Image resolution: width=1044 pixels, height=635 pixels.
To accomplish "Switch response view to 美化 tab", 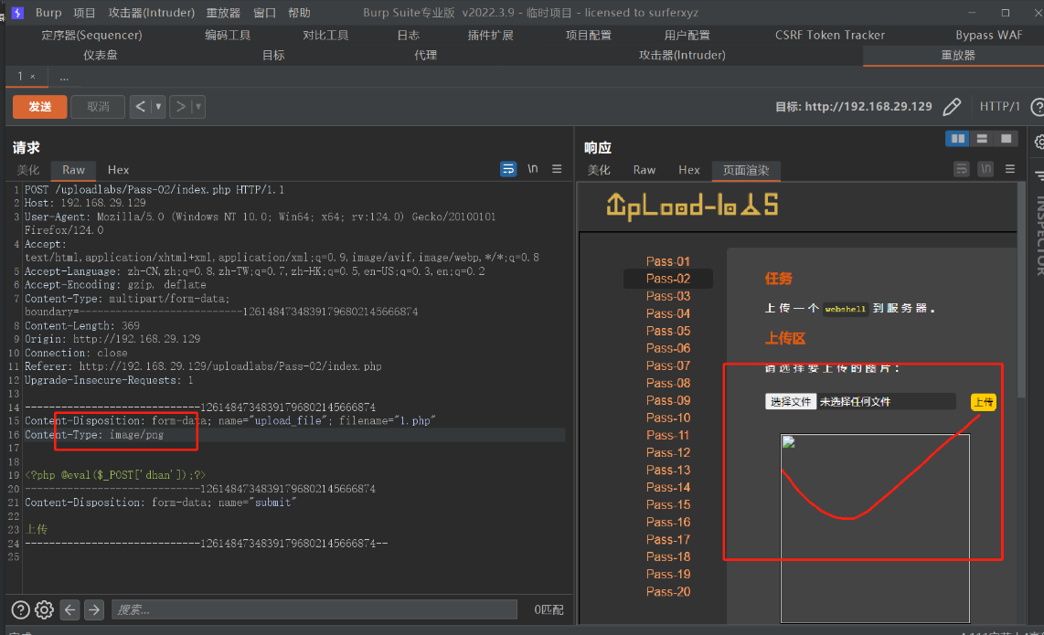I will click(599, 170).
